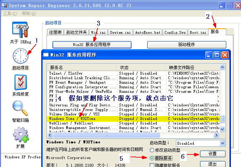Maximize the Win32 服务应用程序 dialog
Screen dimensions: 241x167
point(217,55)
